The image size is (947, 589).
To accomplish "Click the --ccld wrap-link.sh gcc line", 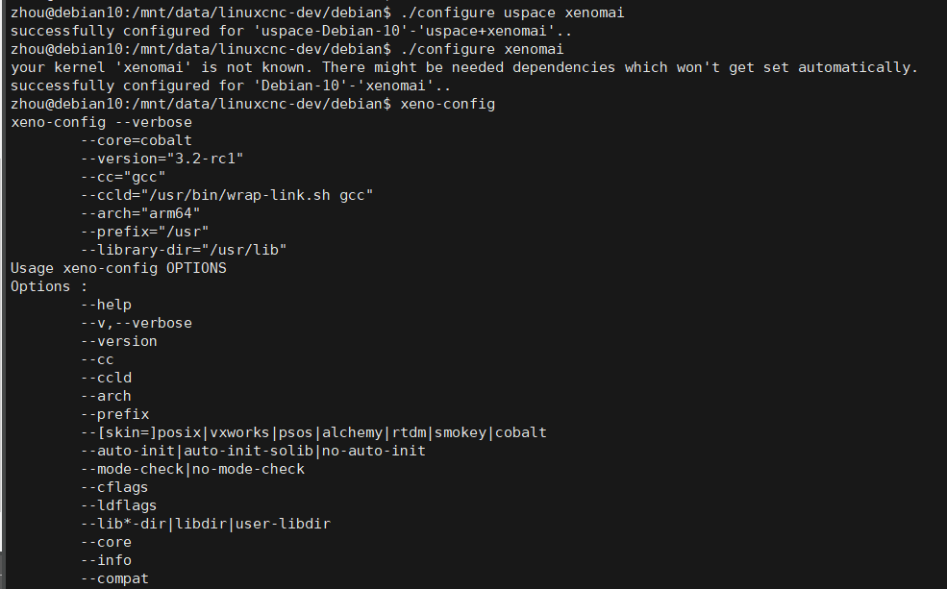I will [227, 195].
